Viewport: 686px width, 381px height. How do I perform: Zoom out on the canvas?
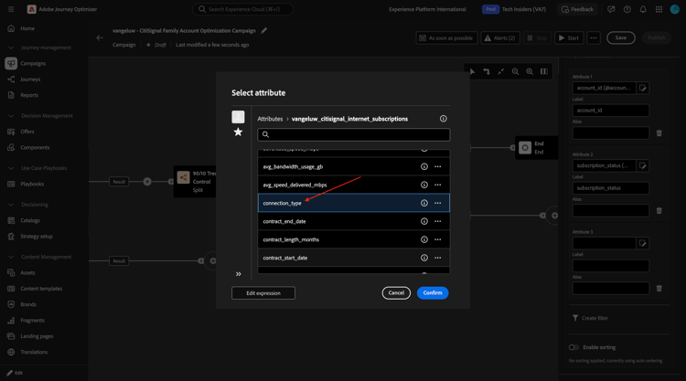[515, 71]
